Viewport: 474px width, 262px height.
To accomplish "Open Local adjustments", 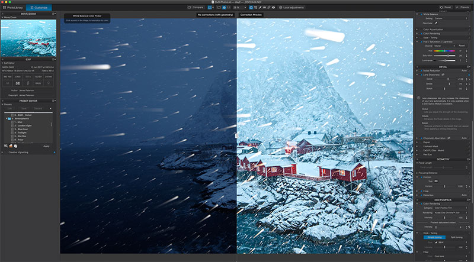I will 292,7.
